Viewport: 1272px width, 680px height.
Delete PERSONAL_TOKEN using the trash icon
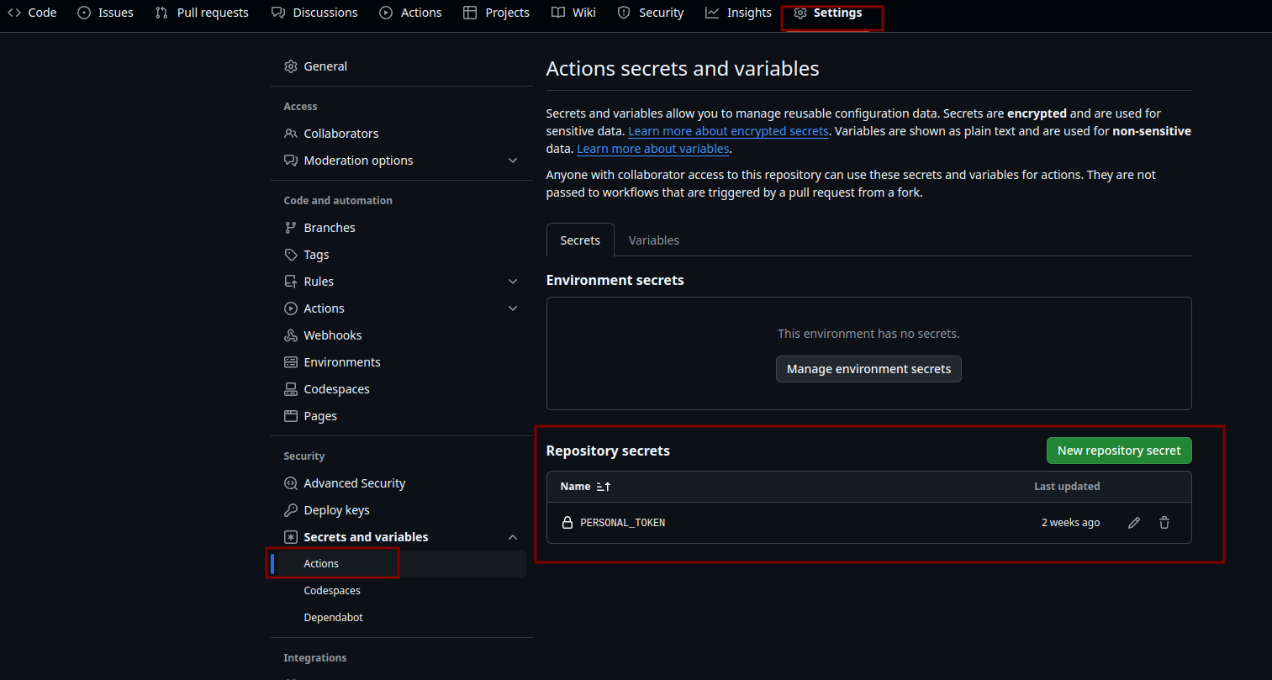[x=1164, y=523]
